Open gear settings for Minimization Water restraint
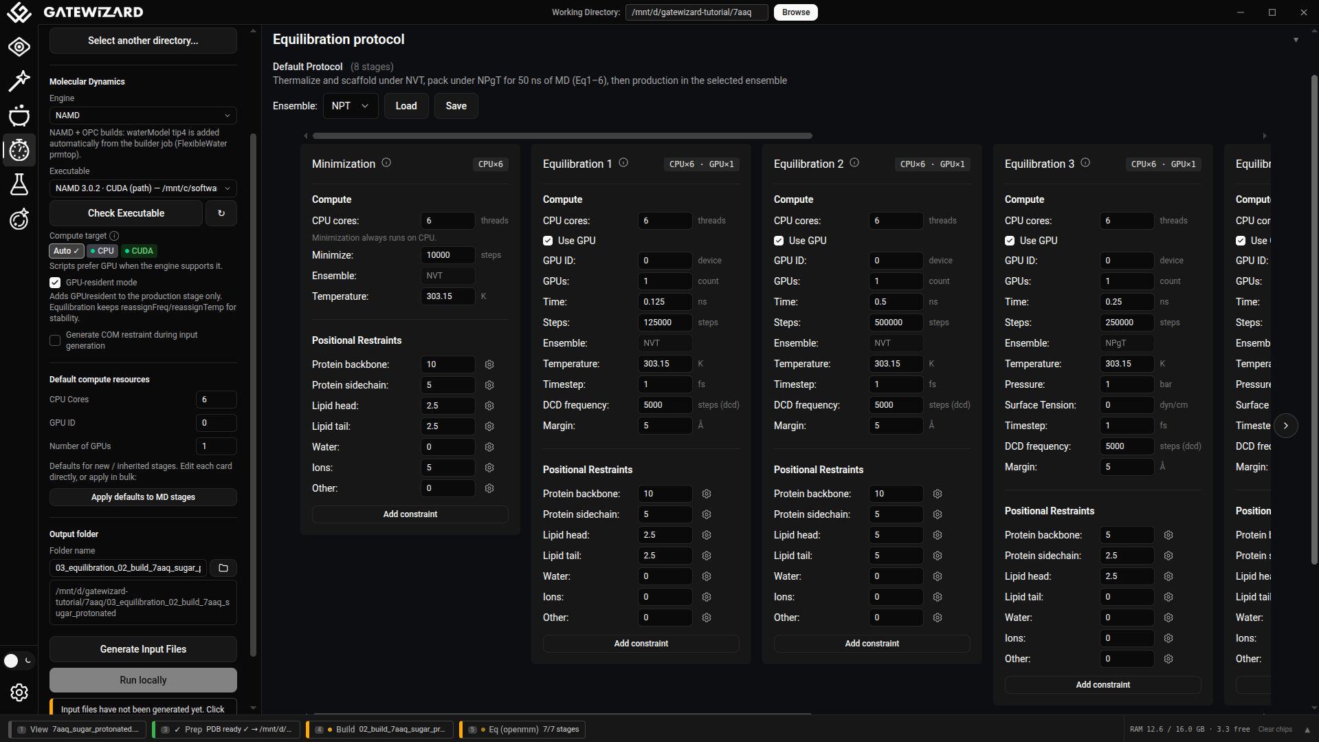The height and width of the screenshot is (742, 1319). tap(489, 447)
